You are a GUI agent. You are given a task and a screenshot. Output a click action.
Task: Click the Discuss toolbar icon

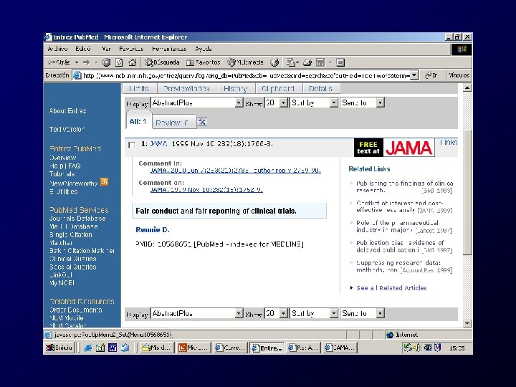point(340,62)
